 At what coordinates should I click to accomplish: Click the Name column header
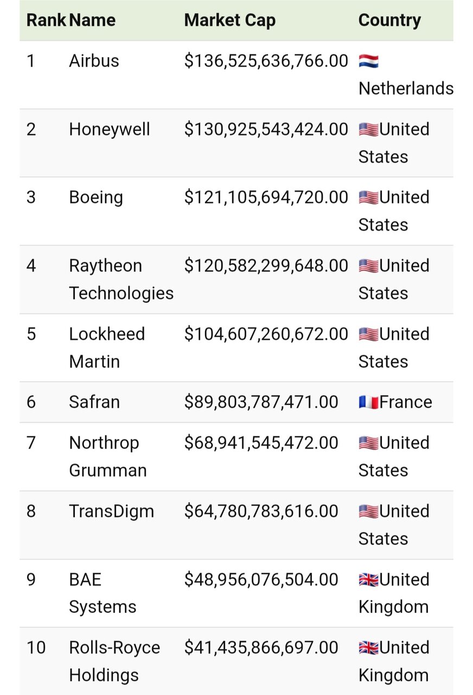[x=92, y=21]
